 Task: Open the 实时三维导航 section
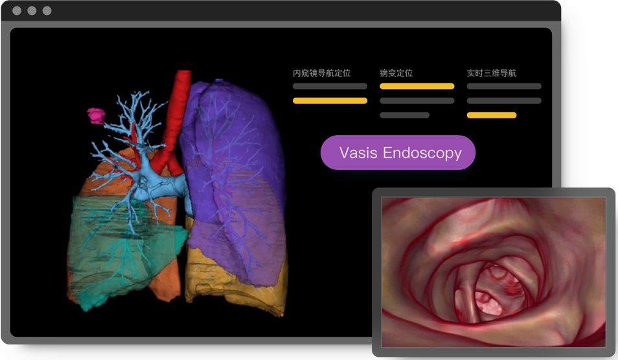tap(491, 73)
